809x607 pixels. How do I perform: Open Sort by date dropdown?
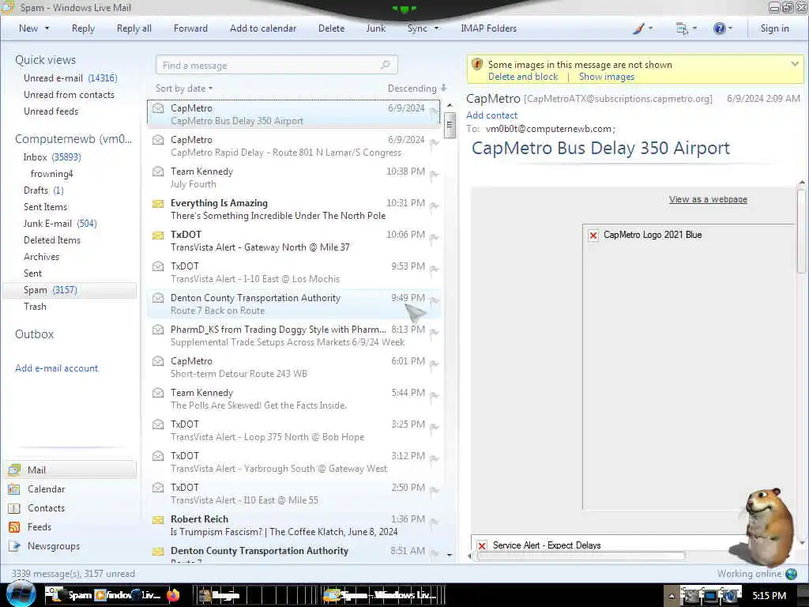(x=184, y=89)
